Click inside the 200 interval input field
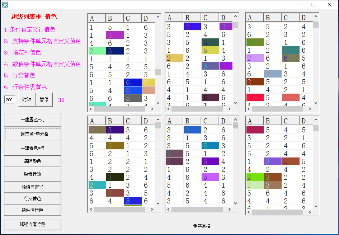Image resolution: width=339 pixels, height=235 pixels. click(x=10, y=100)
